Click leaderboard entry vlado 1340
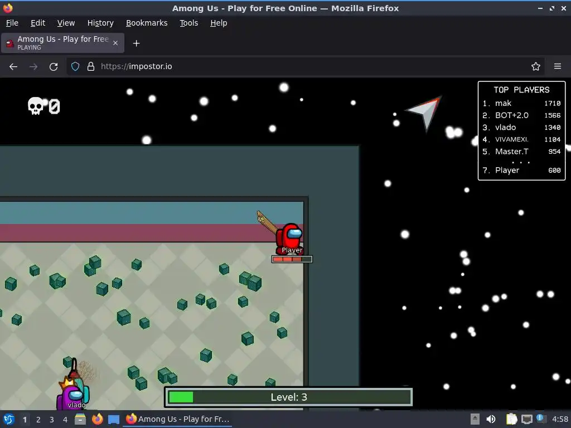 click(x=521, y=128)
